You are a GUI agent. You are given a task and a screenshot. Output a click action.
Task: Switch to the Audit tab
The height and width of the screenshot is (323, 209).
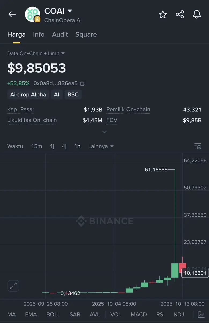coord(60,34)
